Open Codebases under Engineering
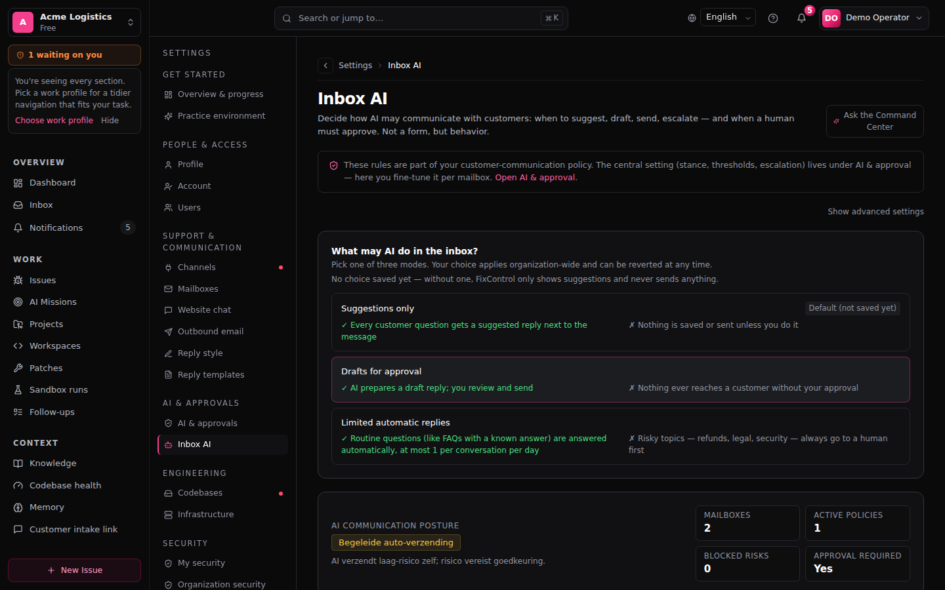 click(222, 493)
